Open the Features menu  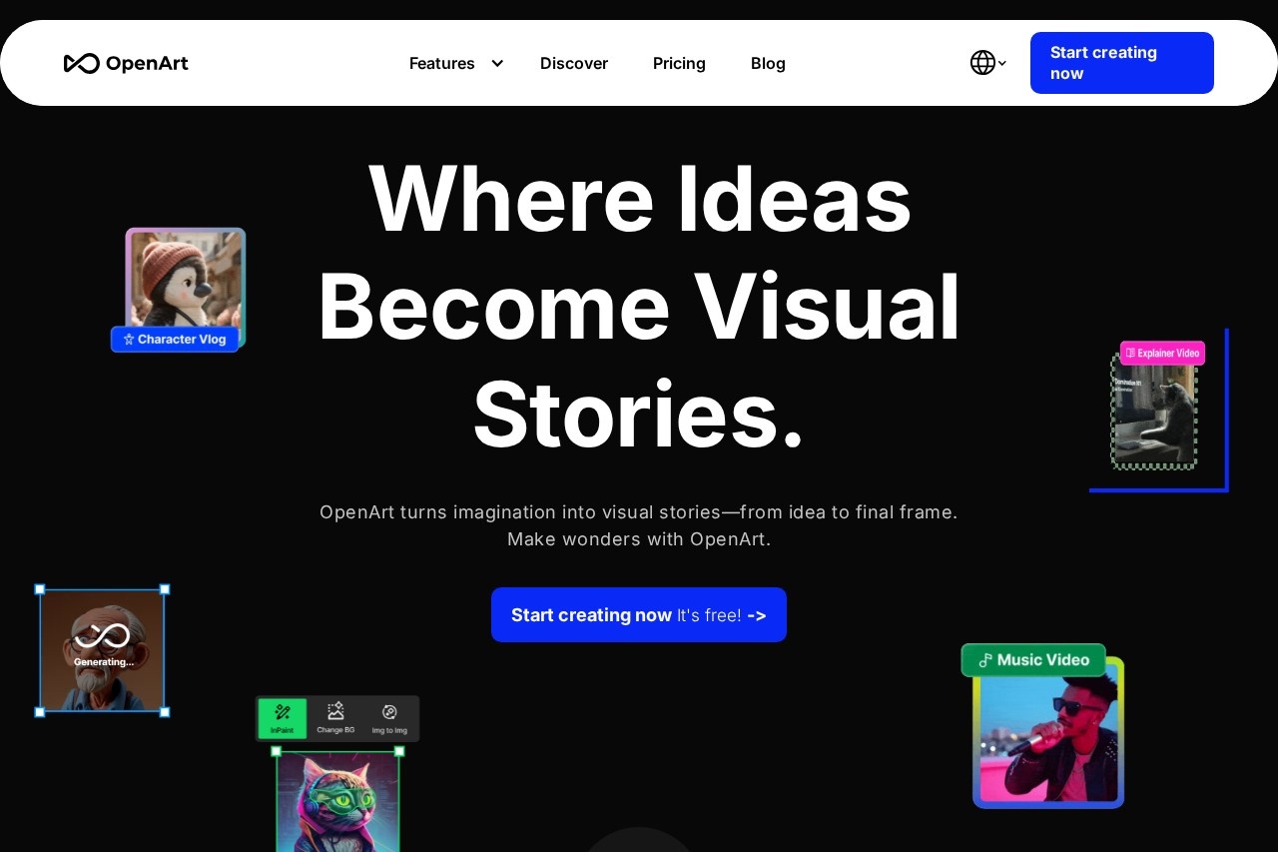(x=442, y=63)
